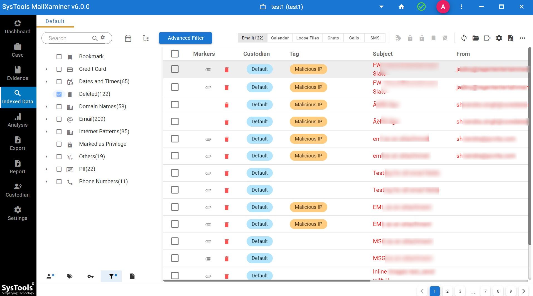Toggle the select-all checkbox in table header
Screen dimensions: 533x296
175,54
